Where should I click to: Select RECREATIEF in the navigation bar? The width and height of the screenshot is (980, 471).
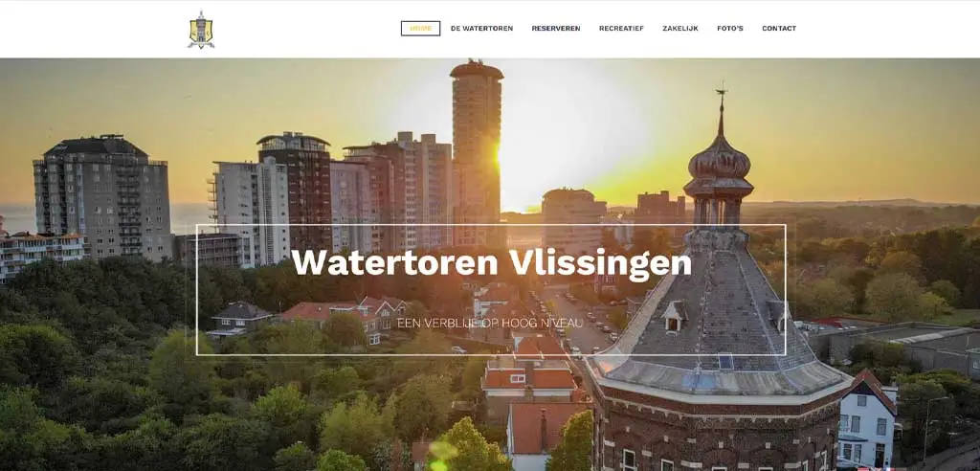[x=621, y=29]
